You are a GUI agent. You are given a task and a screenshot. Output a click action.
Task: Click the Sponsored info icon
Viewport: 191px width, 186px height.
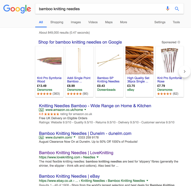click(x=179, y=42)
